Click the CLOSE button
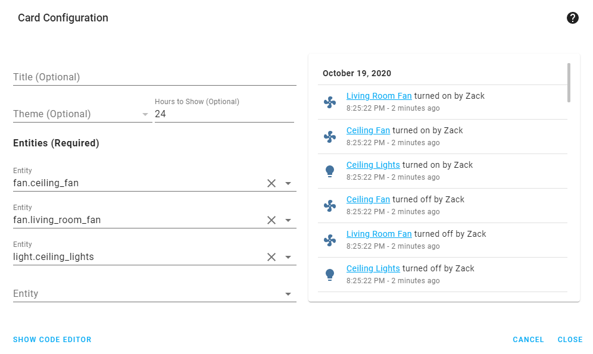This screenshot has width=593, height=354. click(x=570, y=339)
